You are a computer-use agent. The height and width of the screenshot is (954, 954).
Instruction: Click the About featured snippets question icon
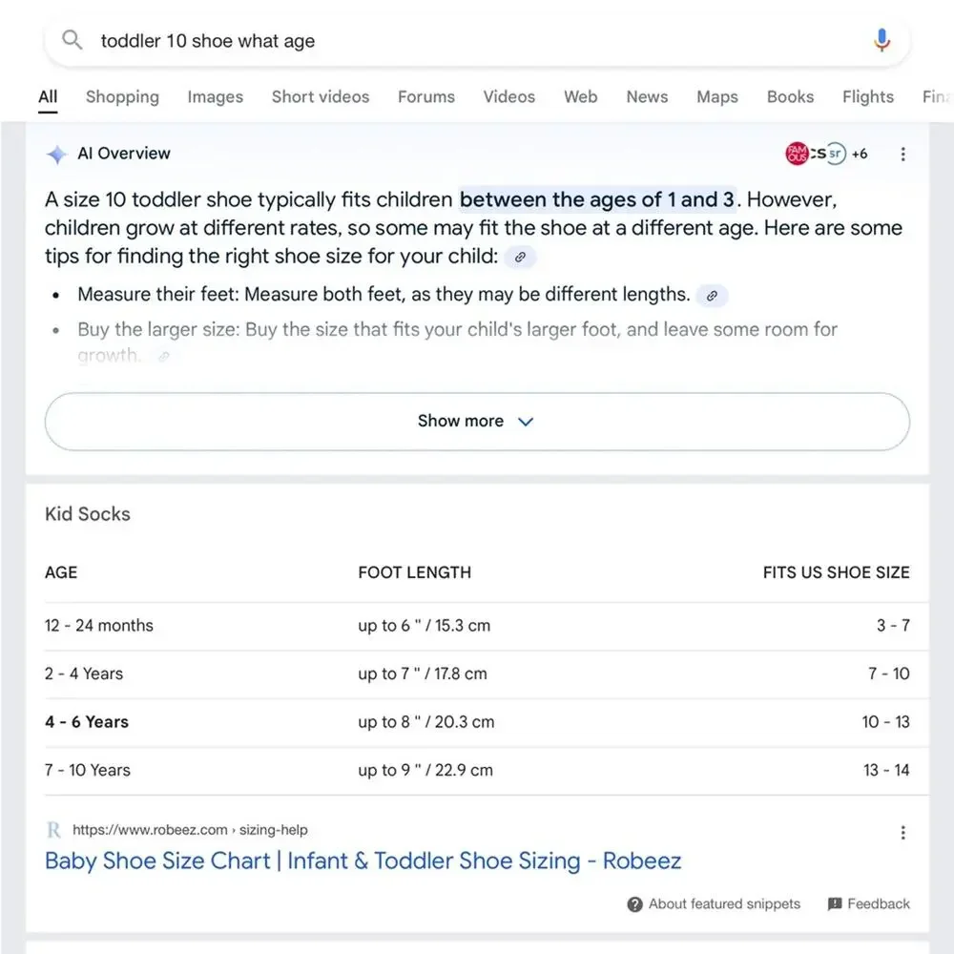click(x=634, y=904)
